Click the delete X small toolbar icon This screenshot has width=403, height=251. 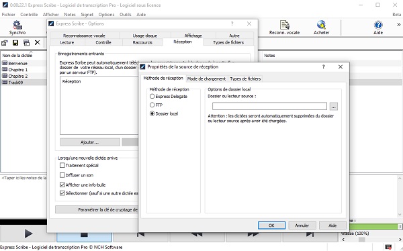click(37, 42)
